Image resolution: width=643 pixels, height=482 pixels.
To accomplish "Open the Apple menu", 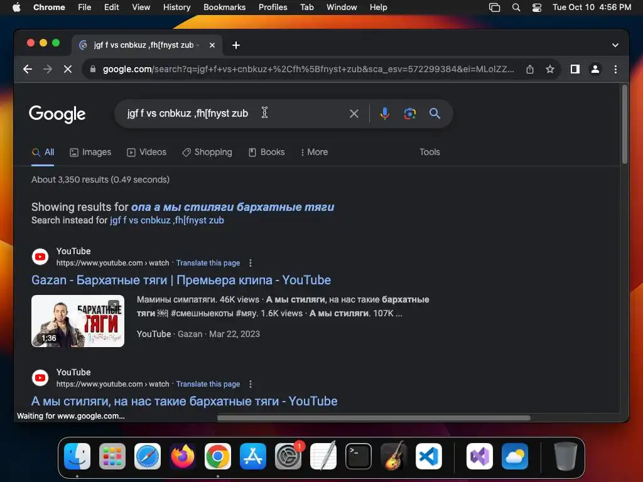I will [16, 8].
